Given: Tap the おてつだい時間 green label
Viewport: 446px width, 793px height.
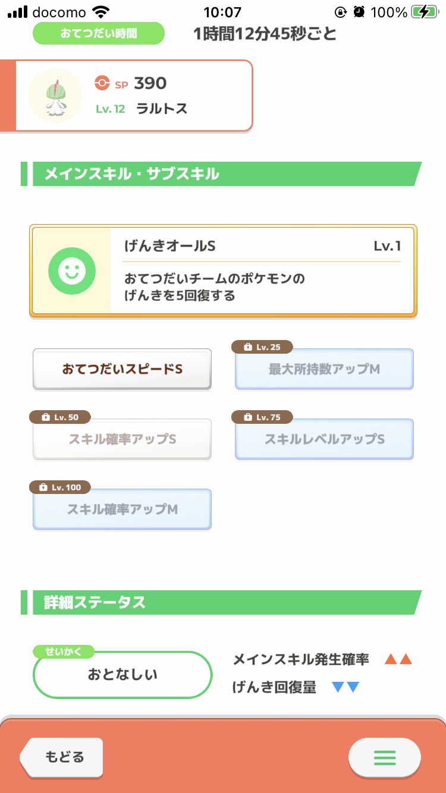Looking at the screenshot, I should pos(98,33).
